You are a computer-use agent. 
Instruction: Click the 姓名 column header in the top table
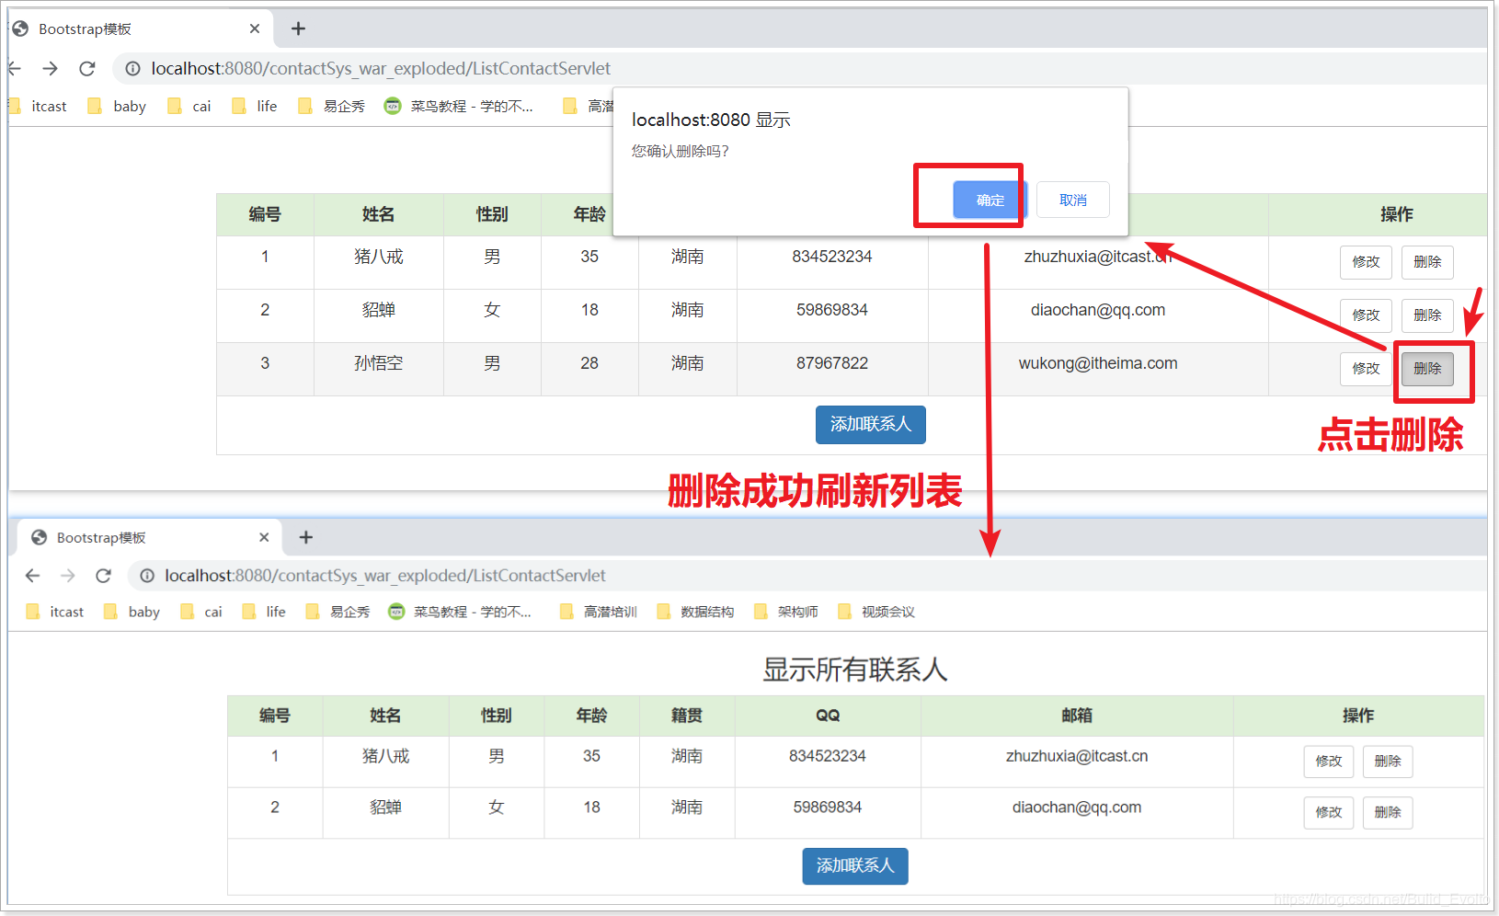[378, 214]
